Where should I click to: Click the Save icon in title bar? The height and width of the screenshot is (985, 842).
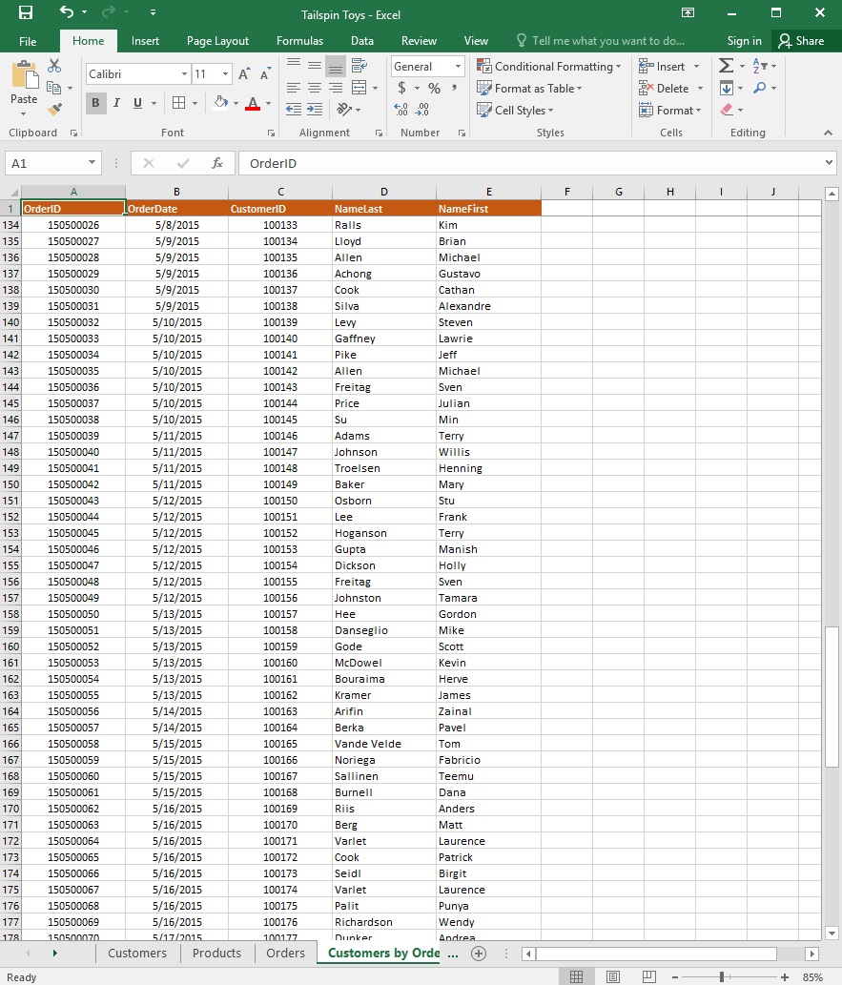point(26,12)
